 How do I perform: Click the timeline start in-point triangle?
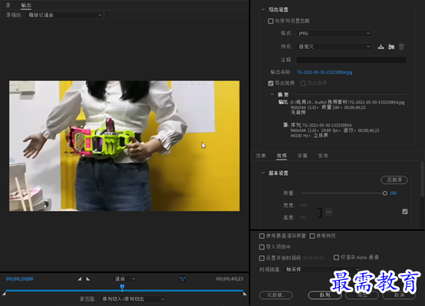(4, 294)
